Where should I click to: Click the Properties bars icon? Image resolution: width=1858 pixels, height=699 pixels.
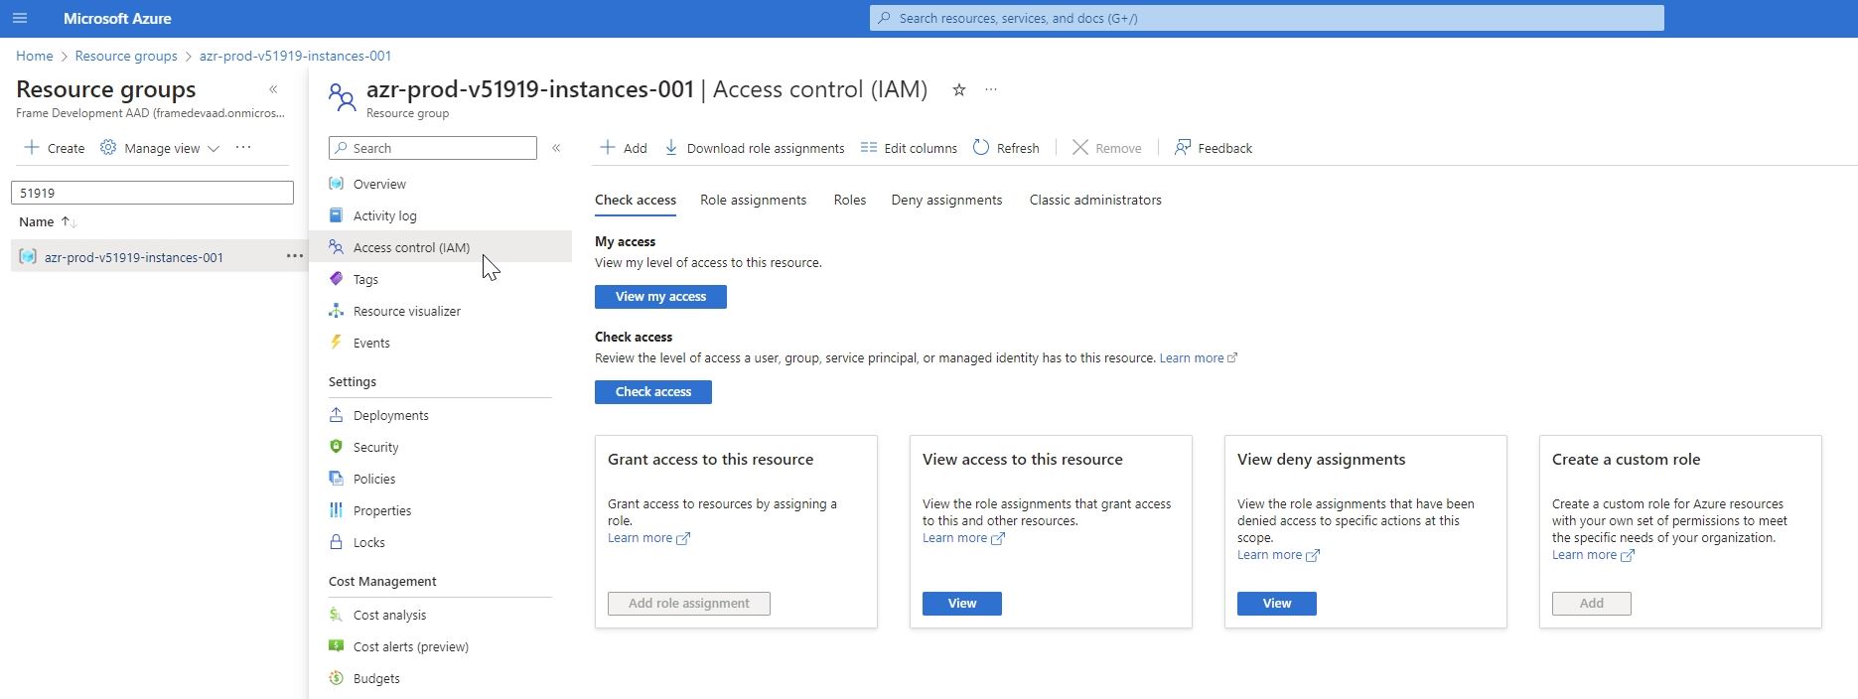click(337, 510)
